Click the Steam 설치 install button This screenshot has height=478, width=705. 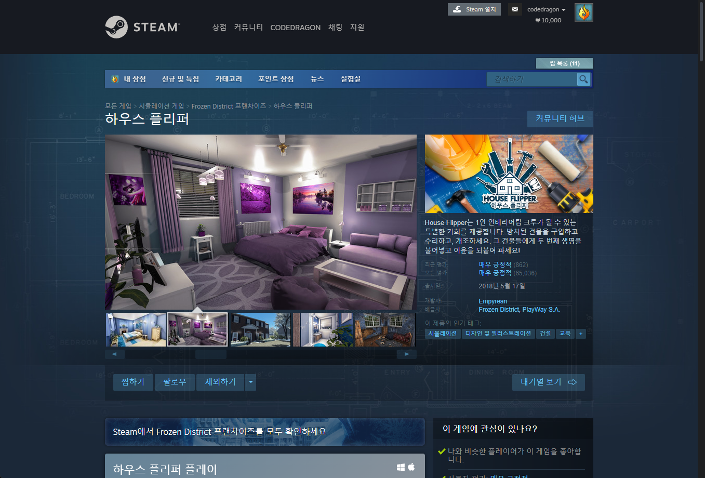474,9
